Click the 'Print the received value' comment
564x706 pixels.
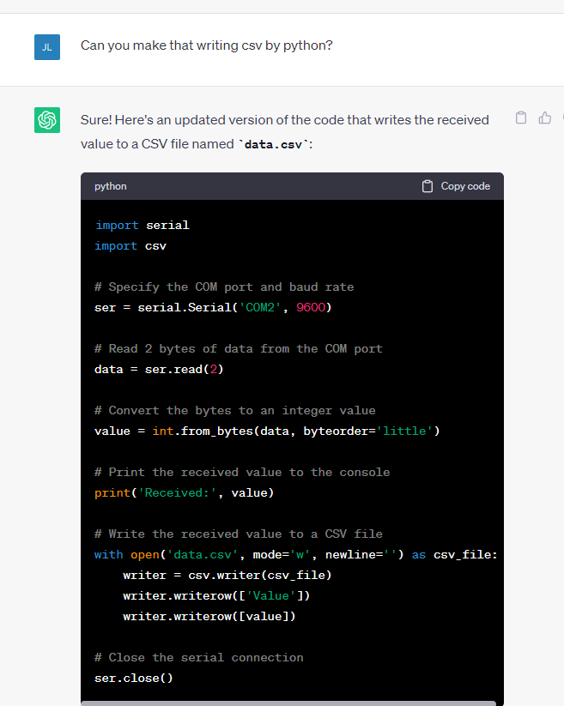click(x=242, y=472)
